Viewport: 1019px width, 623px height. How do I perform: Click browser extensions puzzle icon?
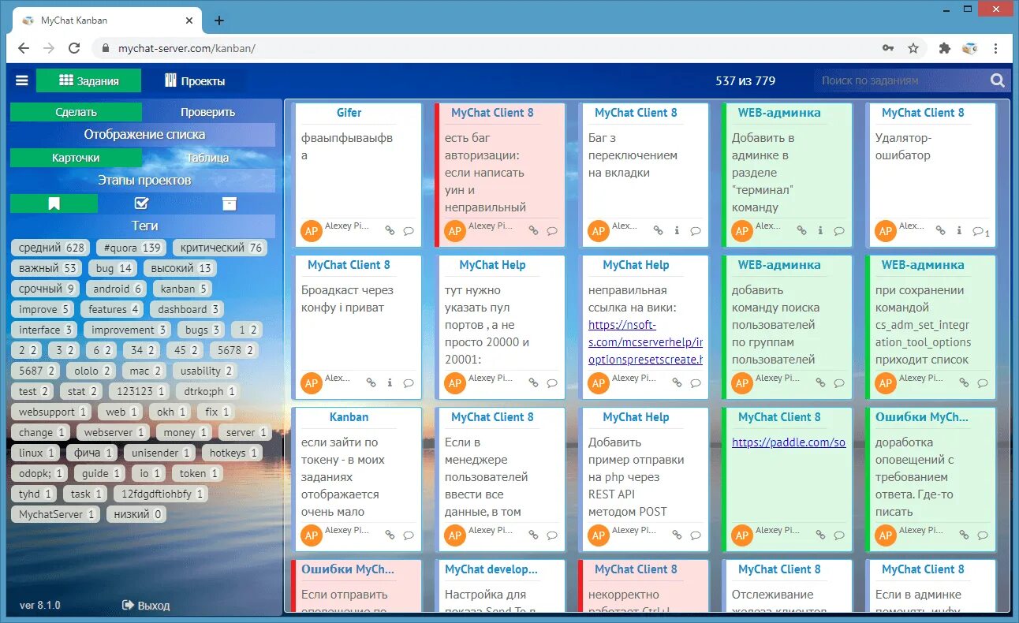coord(944,48)
